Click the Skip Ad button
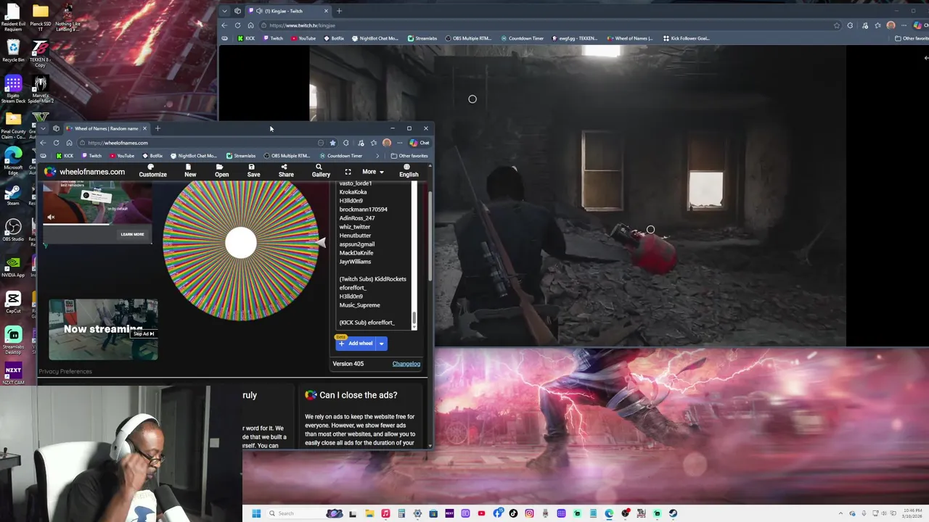Viewport: 929px width, 522px height. 144,333
